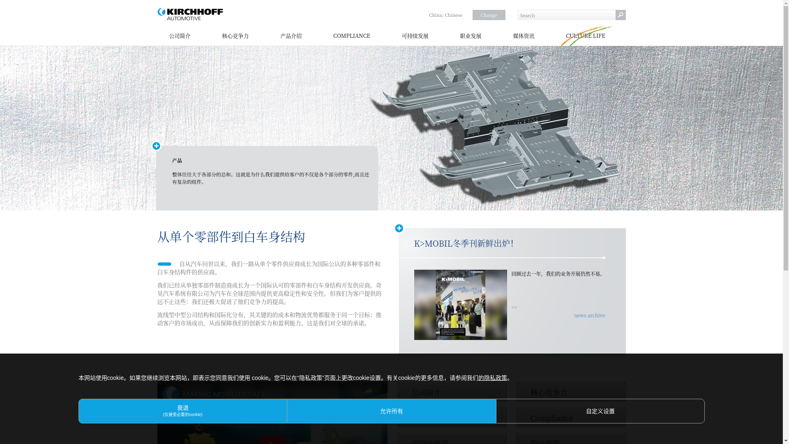Click the >> read more link
789x444 pixels.
[x=514, y=308]
